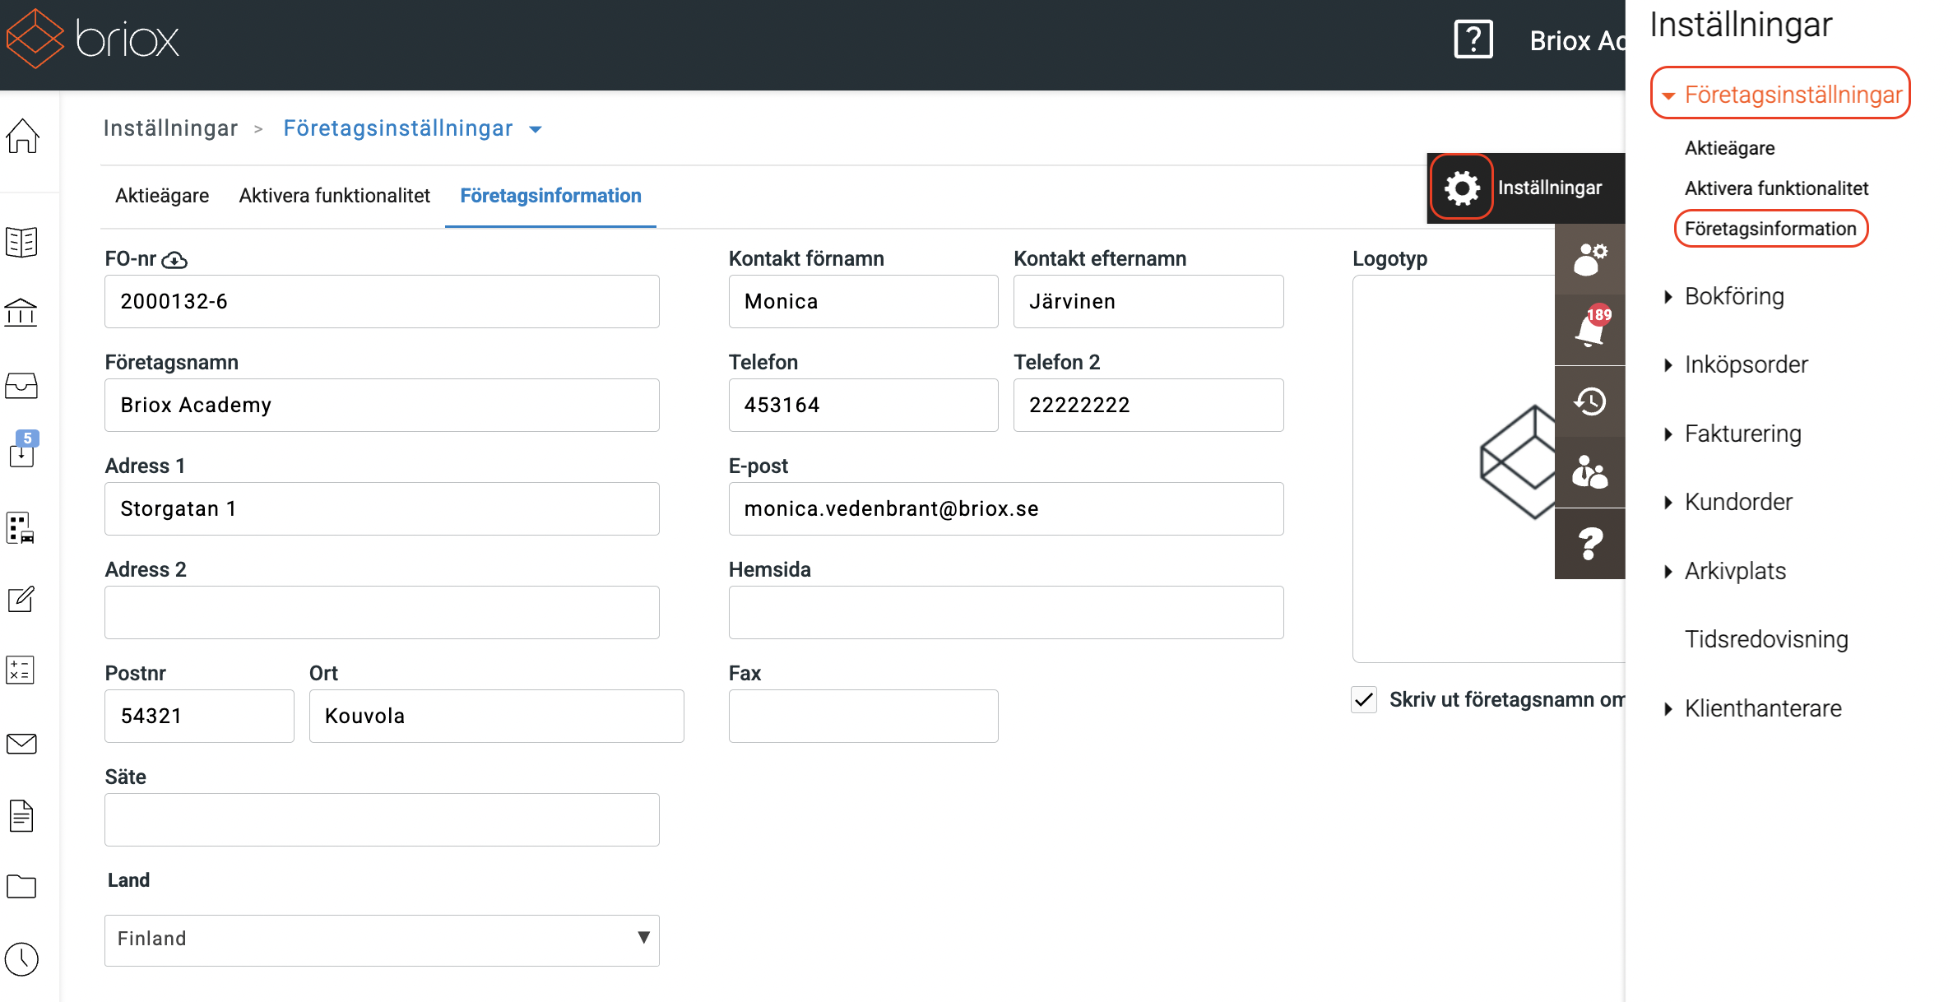
Task: Open the calculator sidebar icon
Action: click(21, 670)
